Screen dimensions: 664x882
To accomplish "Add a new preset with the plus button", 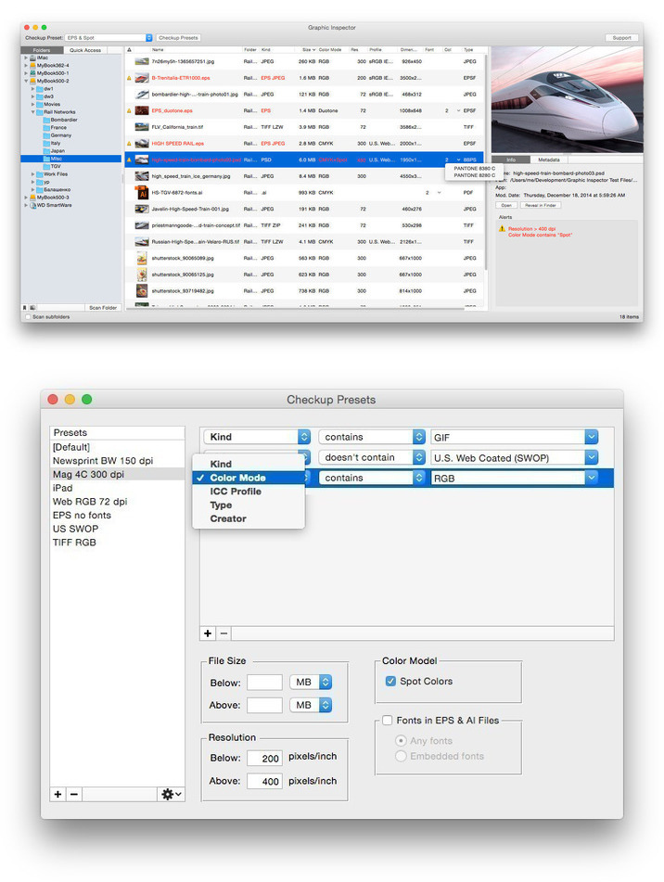I will [x=58, y=794].
